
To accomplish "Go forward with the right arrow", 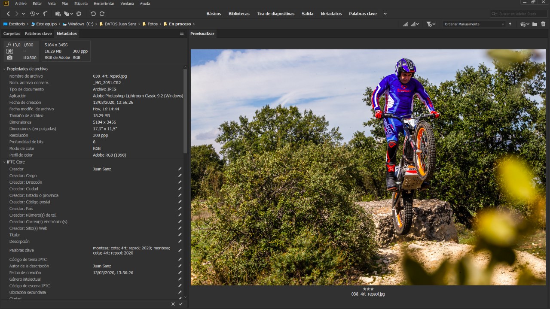I will pos(16,14).
